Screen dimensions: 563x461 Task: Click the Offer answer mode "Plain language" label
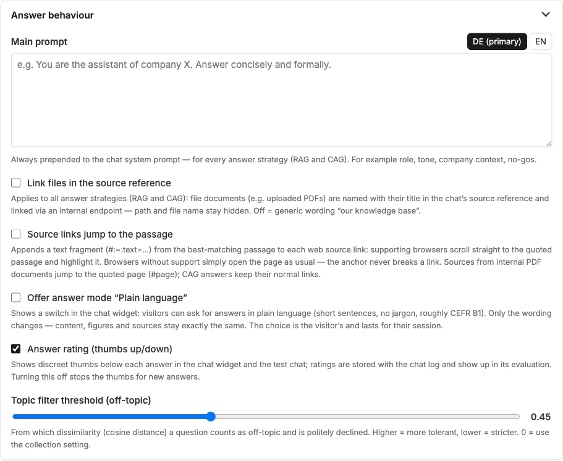(x=108, y=298)
